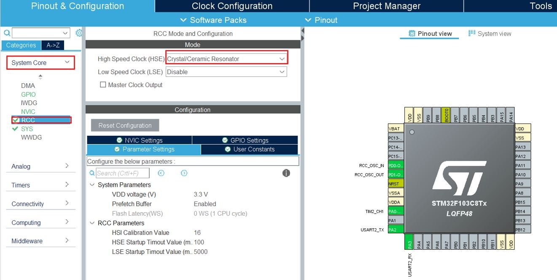
Task: Switch to the Clock Configuration tab
Action: pos(232,6)
